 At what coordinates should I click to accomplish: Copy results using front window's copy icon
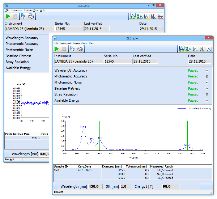coord(72,49)
